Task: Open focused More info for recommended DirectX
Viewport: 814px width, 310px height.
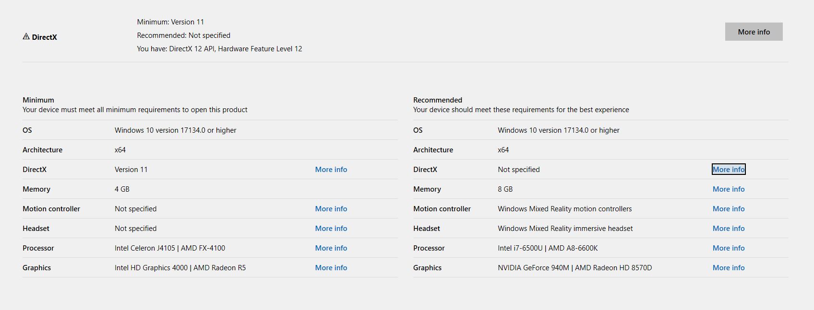Action: (728, 170)
